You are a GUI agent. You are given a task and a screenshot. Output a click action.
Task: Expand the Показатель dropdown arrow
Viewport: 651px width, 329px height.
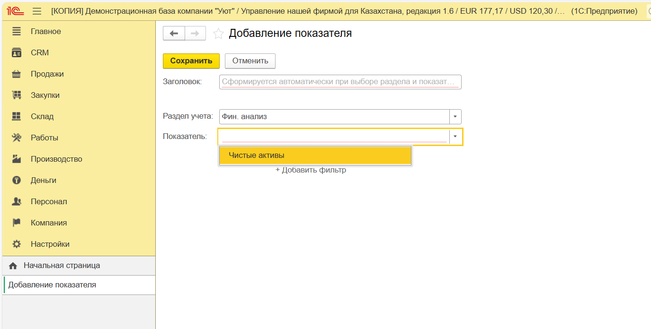[x=455, y=136]
